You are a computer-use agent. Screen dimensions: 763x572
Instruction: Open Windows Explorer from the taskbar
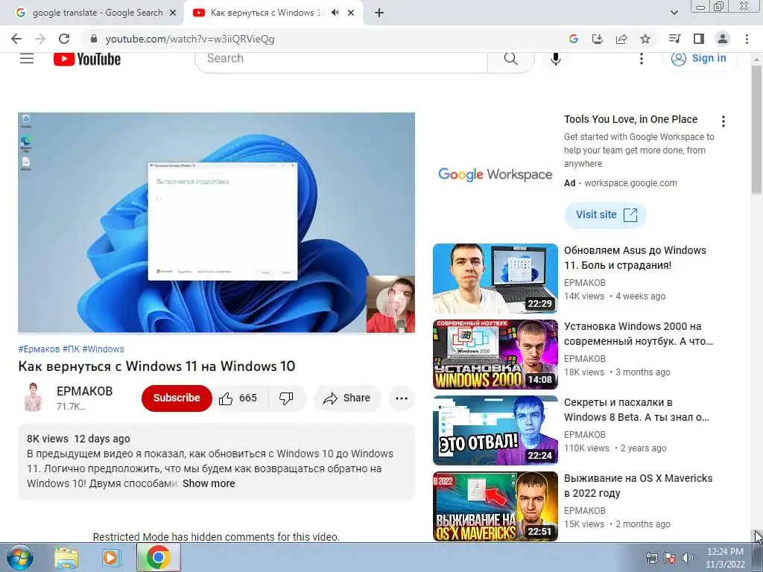pyautogui.click(x=66, y=558)
